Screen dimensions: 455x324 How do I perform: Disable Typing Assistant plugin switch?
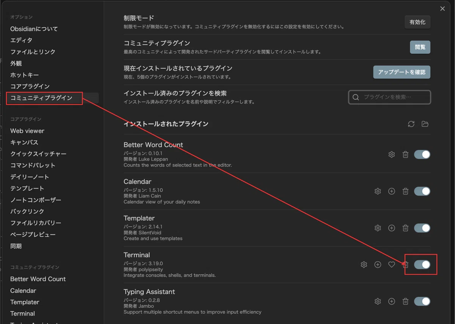coord(422,302)
